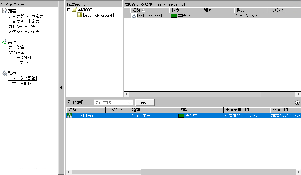The image size is (301, 175).
Task: Sort upper list by 種別 column
Action: click(x=250, y=10)
